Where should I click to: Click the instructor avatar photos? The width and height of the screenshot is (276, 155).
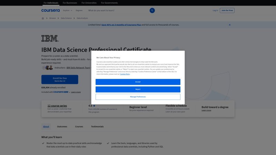tap(48, 68)
